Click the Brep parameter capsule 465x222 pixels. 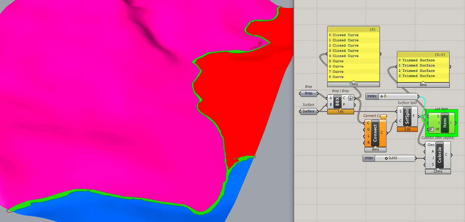coord(308,93)
